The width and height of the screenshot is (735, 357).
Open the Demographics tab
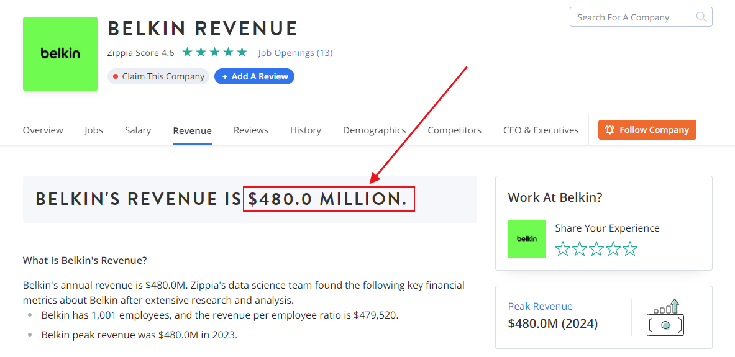click(x=374, y=130)
